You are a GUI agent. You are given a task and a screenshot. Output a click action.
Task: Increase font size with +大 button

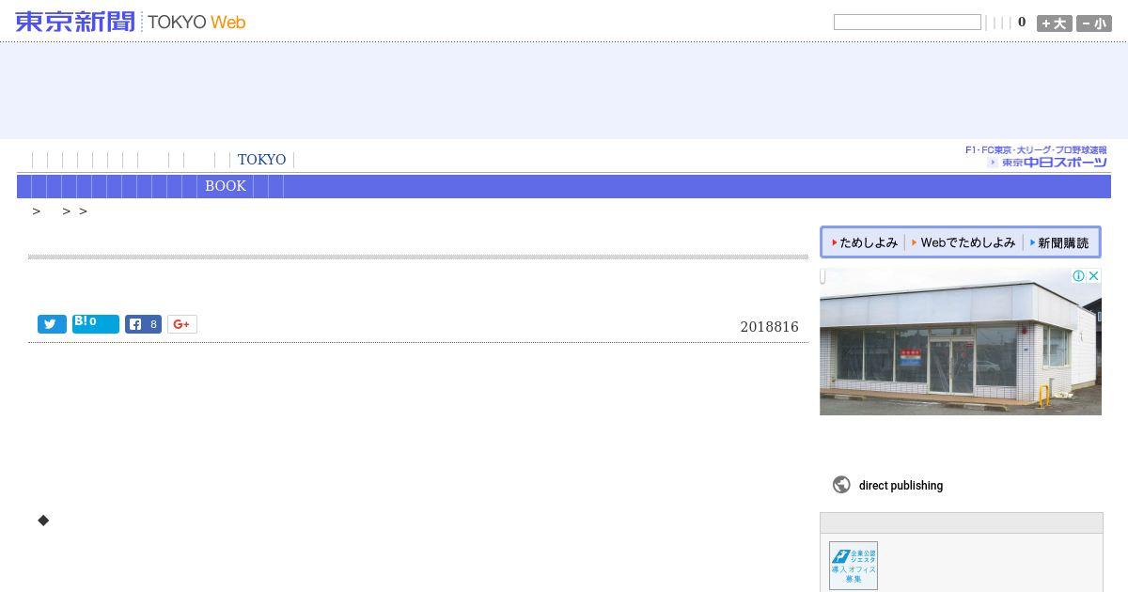click(1054, 23)
